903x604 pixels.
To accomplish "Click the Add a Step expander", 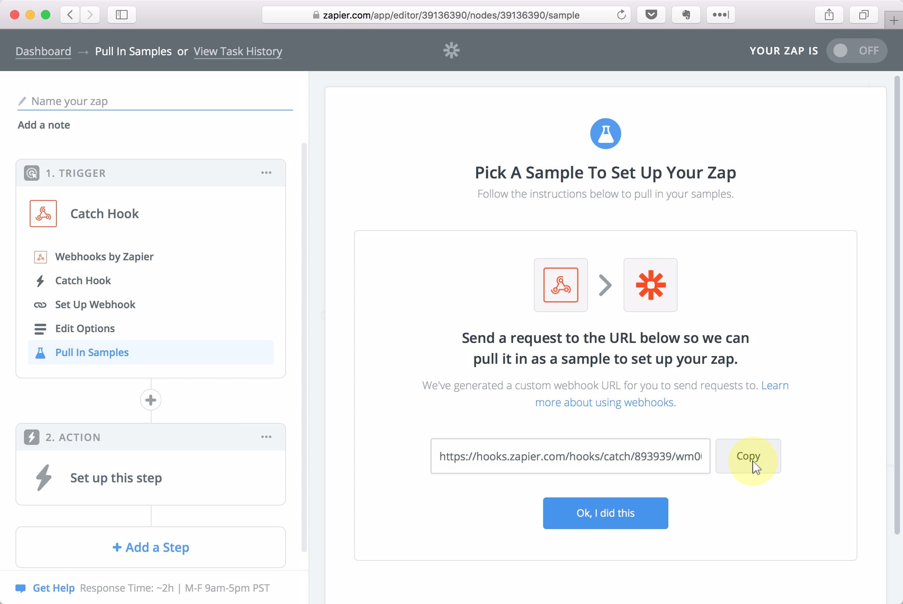I will [x=150, y=547].
